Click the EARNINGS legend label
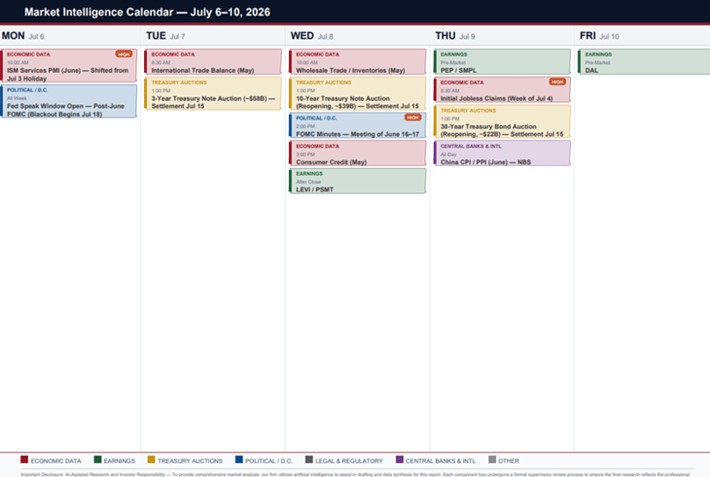 120,460
